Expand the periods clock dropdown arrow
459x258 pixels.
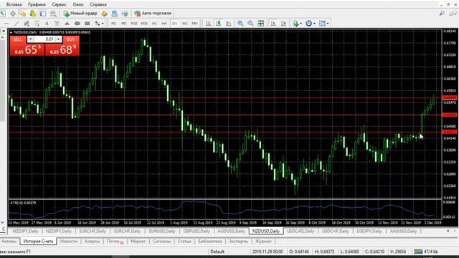coord(314,24)
